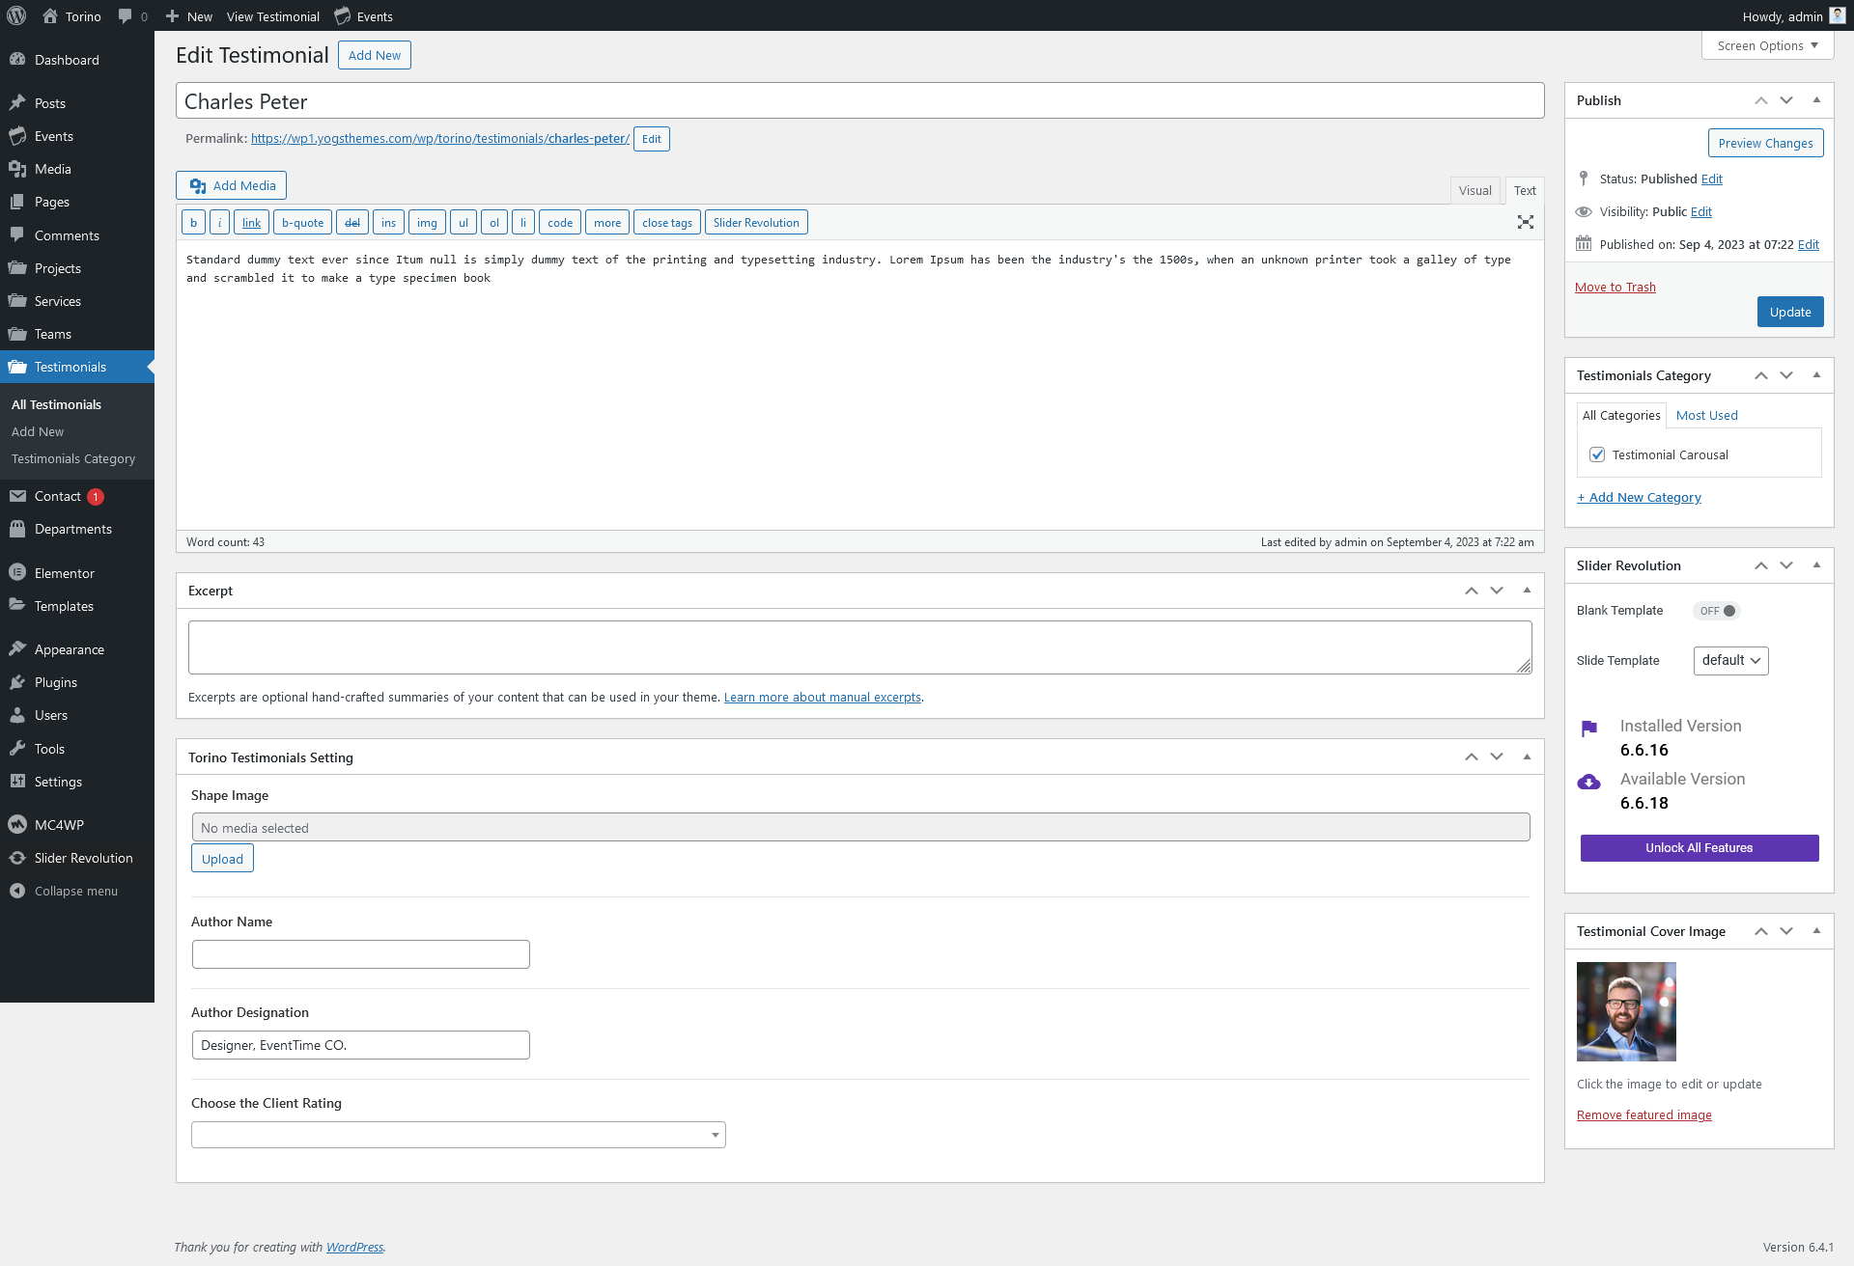Screen dimensions: 1854x1266
Task: Open the Choose the Client Rating dropdown
Action: (458, 1135)
